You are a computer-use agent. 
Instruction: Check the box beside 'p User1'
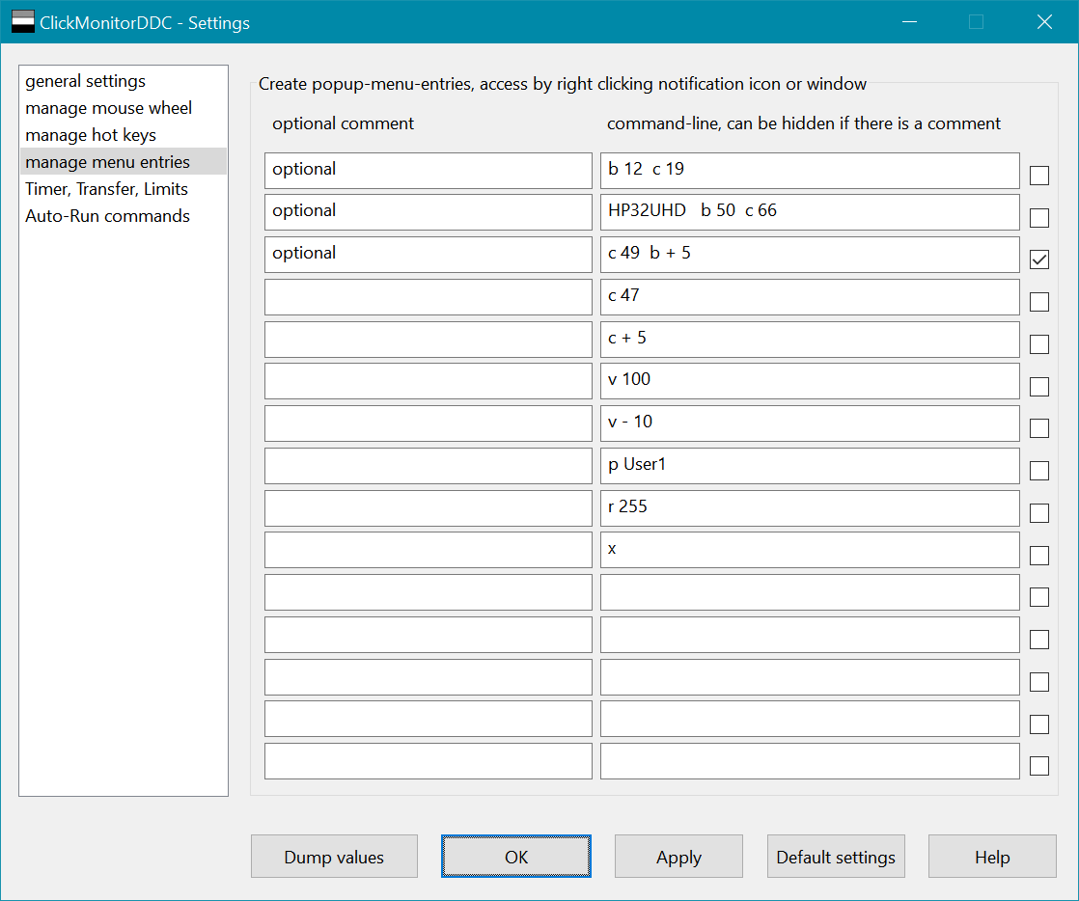[x=1039, y=471]
